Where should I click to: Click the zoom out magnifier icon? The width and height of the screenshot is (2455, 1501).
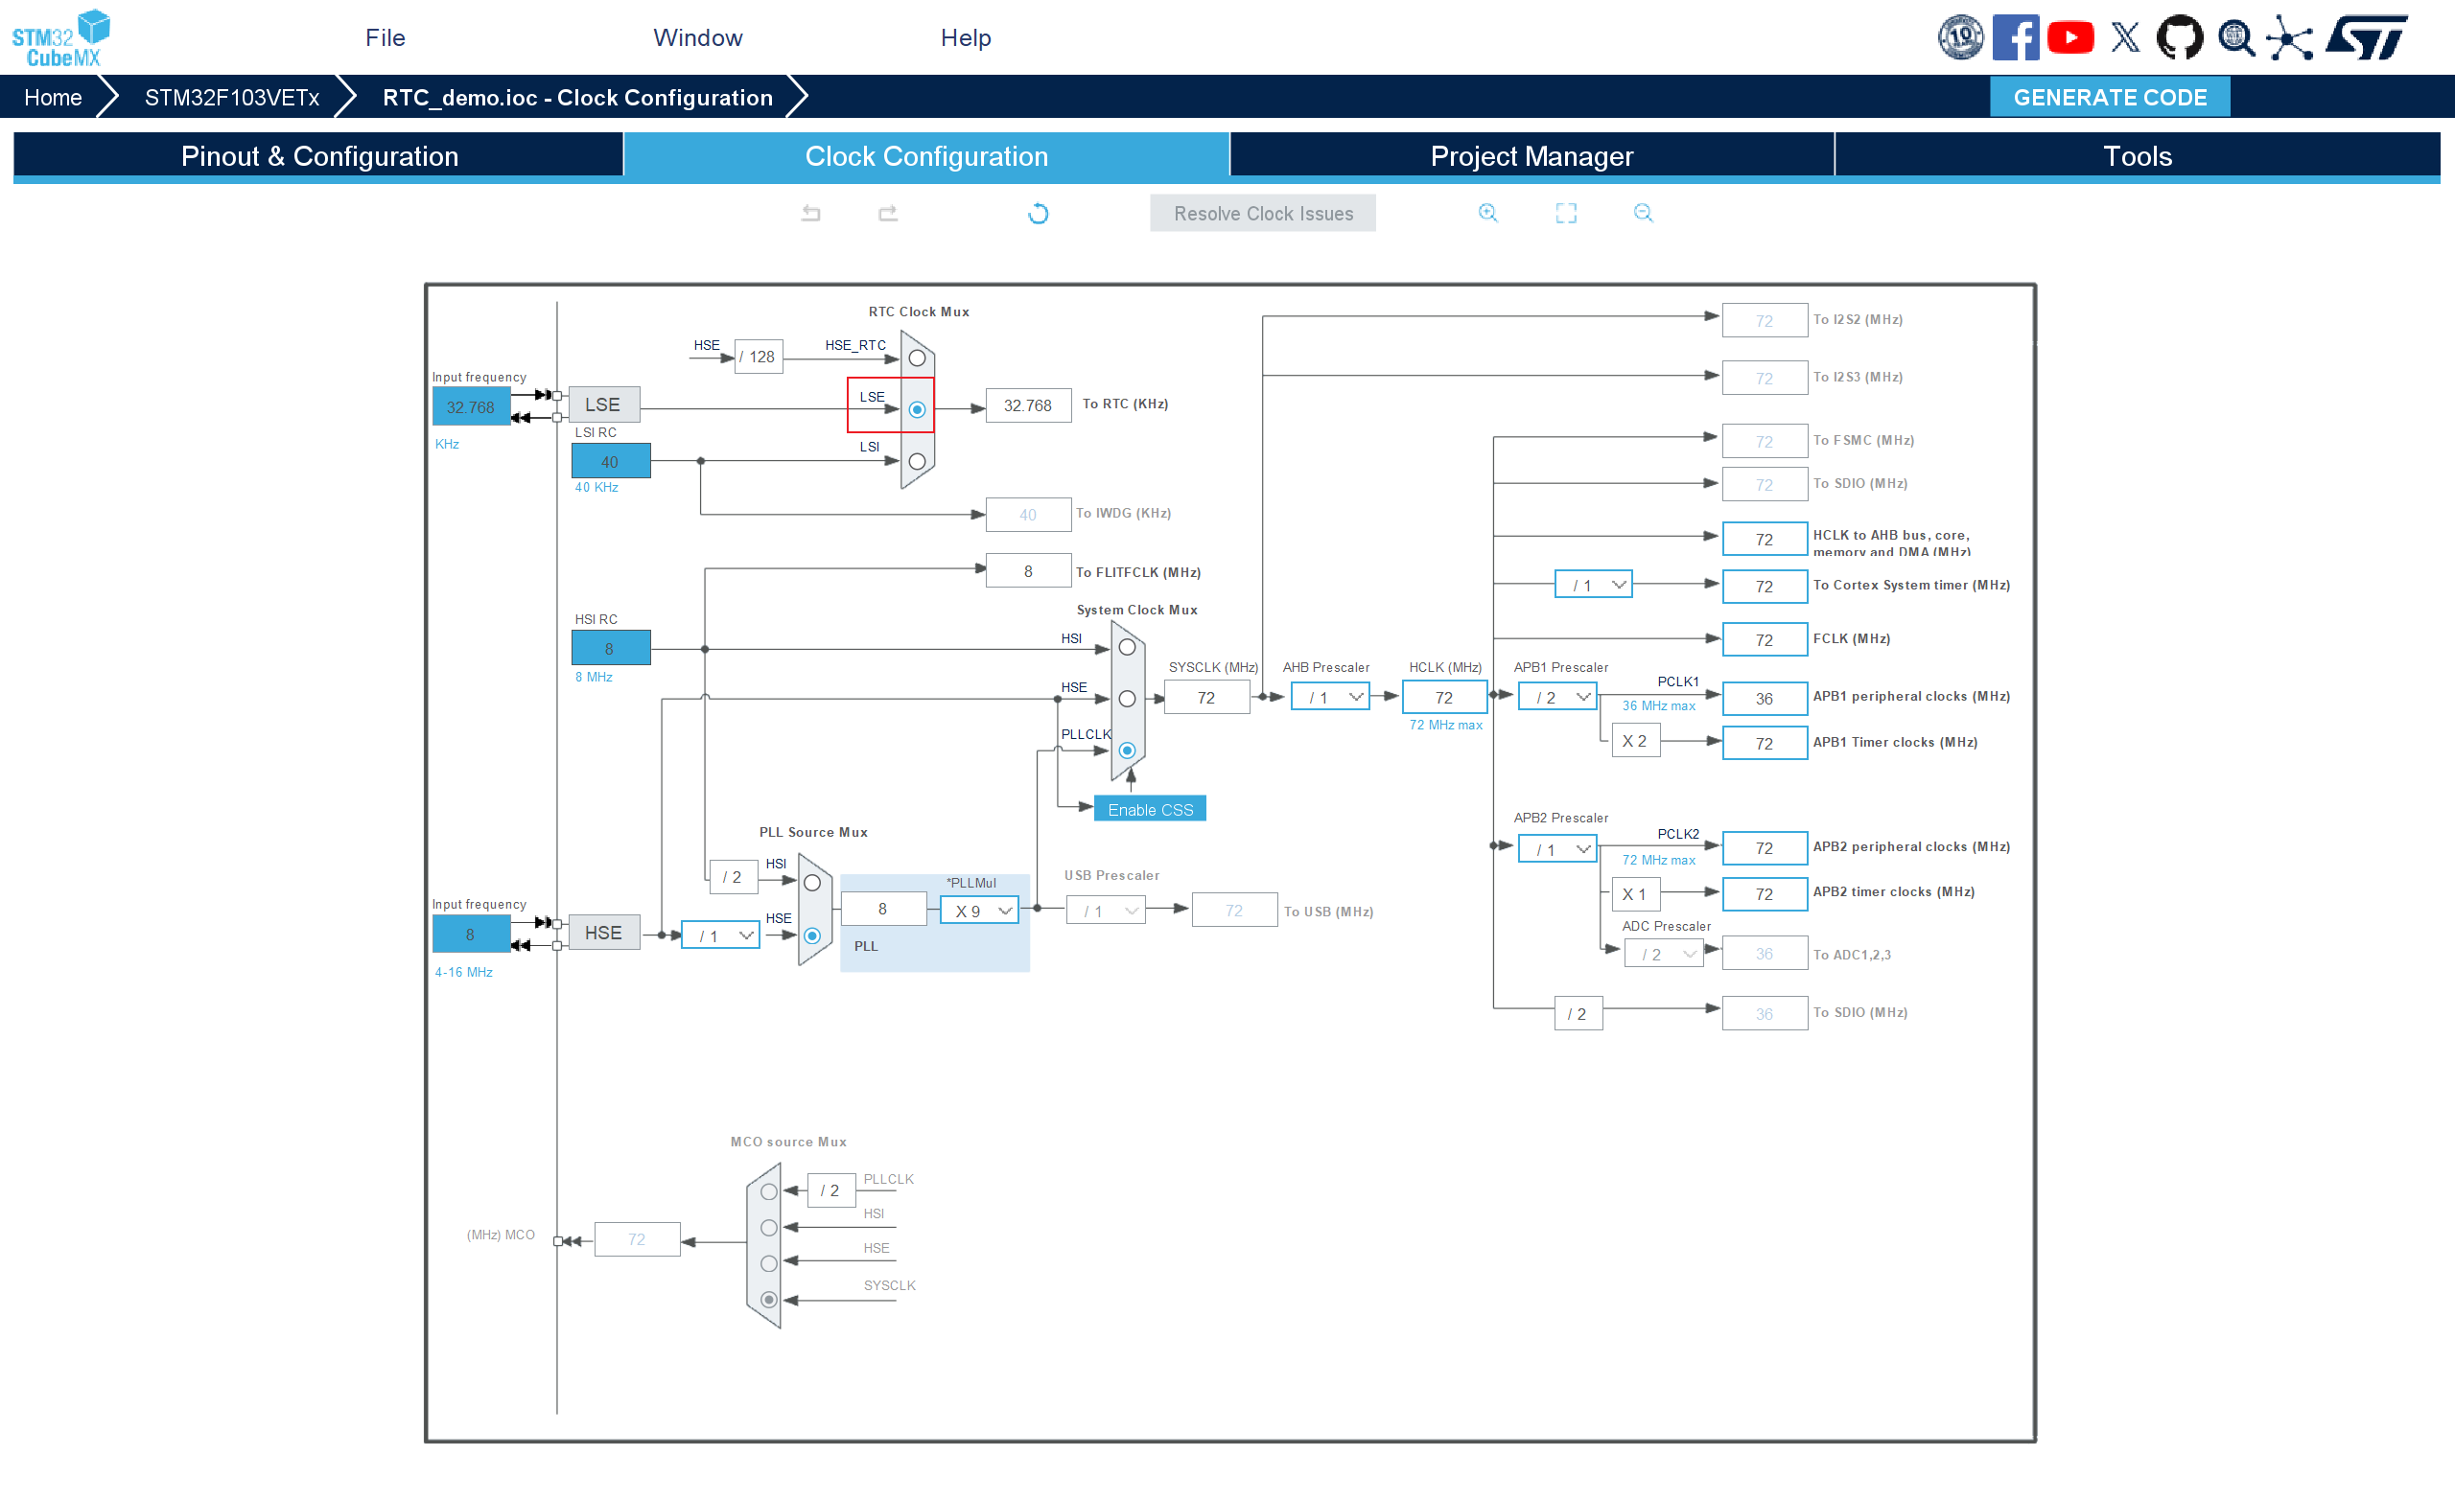pyautogui.click(x=1643, y=213)
